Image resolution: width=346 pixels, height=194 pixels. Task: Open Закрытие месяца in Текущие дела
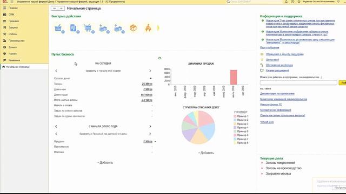point(278,174)
